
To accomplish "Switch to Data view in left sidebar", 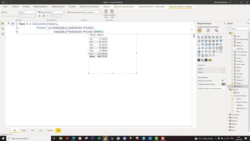I will [3, 29].
